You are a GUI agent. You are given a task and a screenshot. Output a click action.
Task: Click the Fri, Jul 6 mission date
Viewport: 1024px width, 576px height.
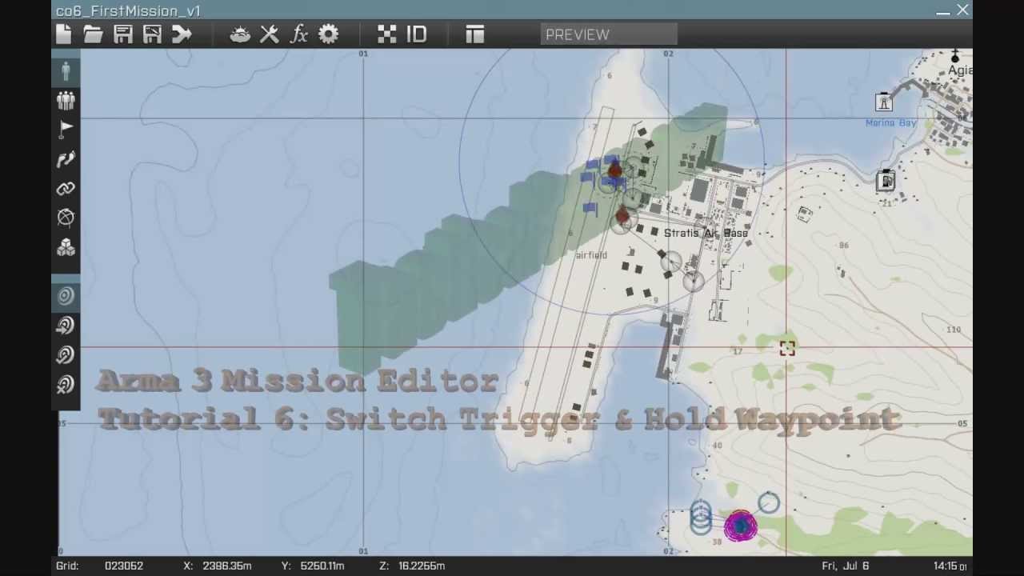click(x=845, y=566)
